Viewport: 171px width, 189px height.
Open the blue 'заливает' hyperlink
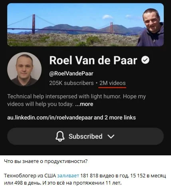tap(68, 176)
